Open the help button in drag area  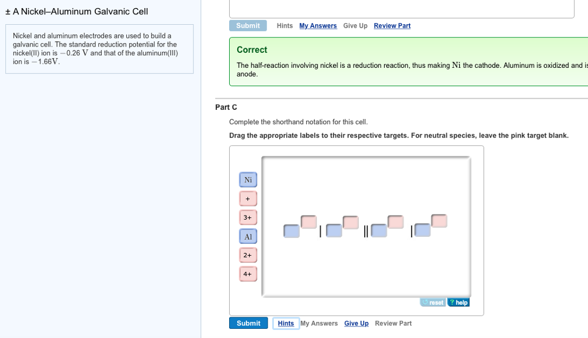tap(458, 302)
